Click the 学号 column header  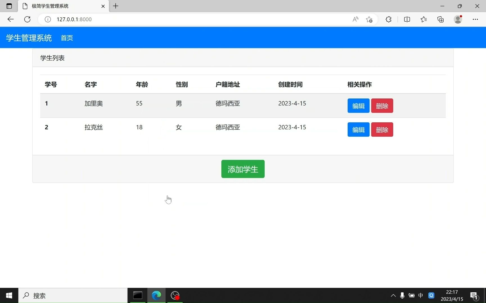(51, 84)
